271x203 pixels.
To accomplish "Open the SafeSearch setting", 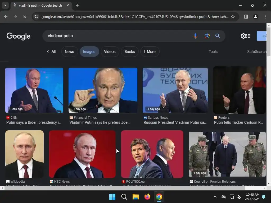I will coord(257,52).
